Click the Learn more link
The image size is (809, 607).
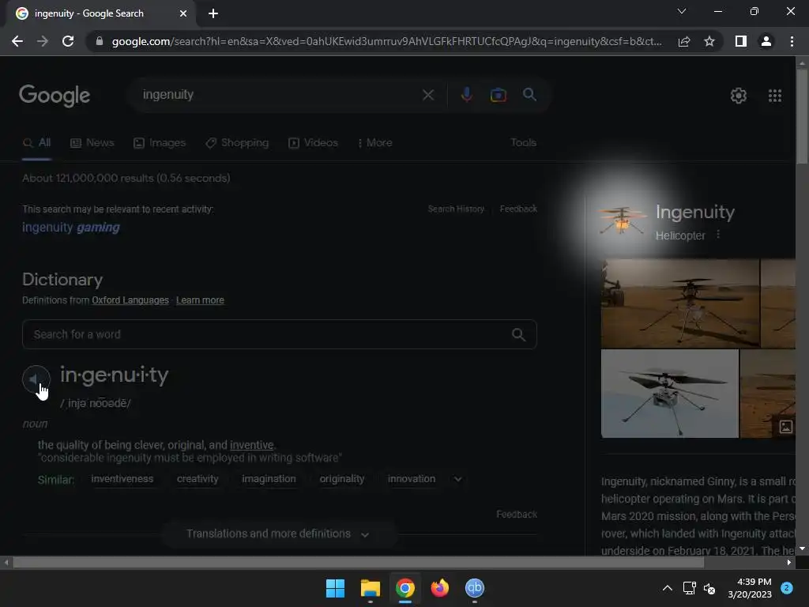click(x=200, y=300)
